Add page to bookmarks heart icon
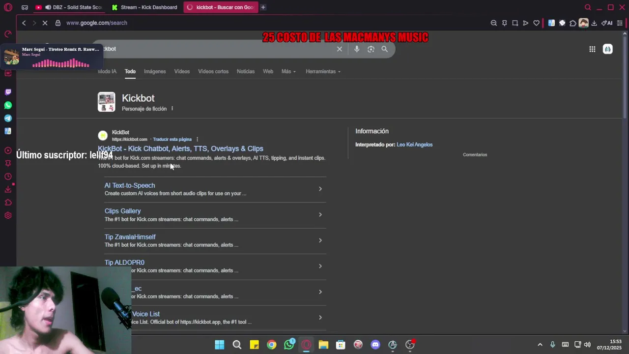Viewport: 629px width, 354px height. pyautogui.click(x=536, y=23)
